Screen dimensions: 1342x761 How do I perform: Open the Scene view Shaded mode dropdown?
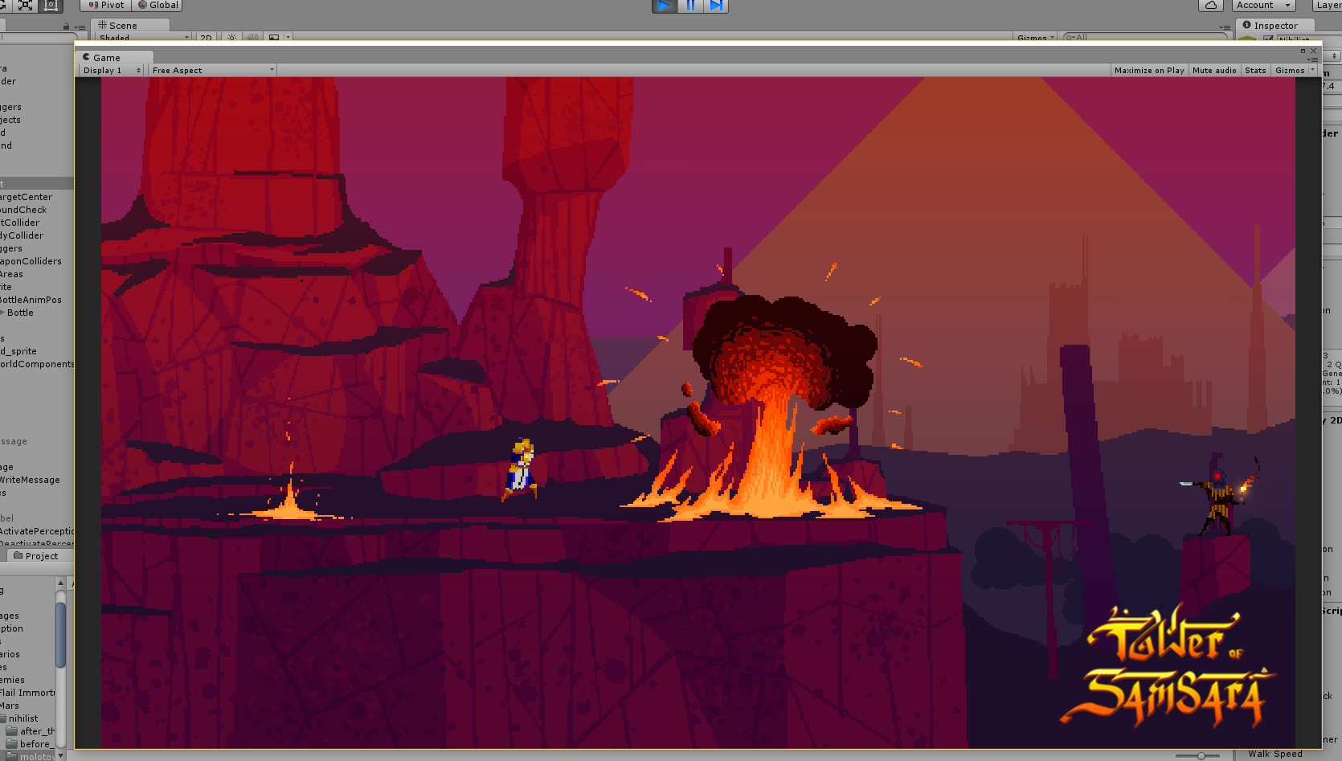point(144,38)
